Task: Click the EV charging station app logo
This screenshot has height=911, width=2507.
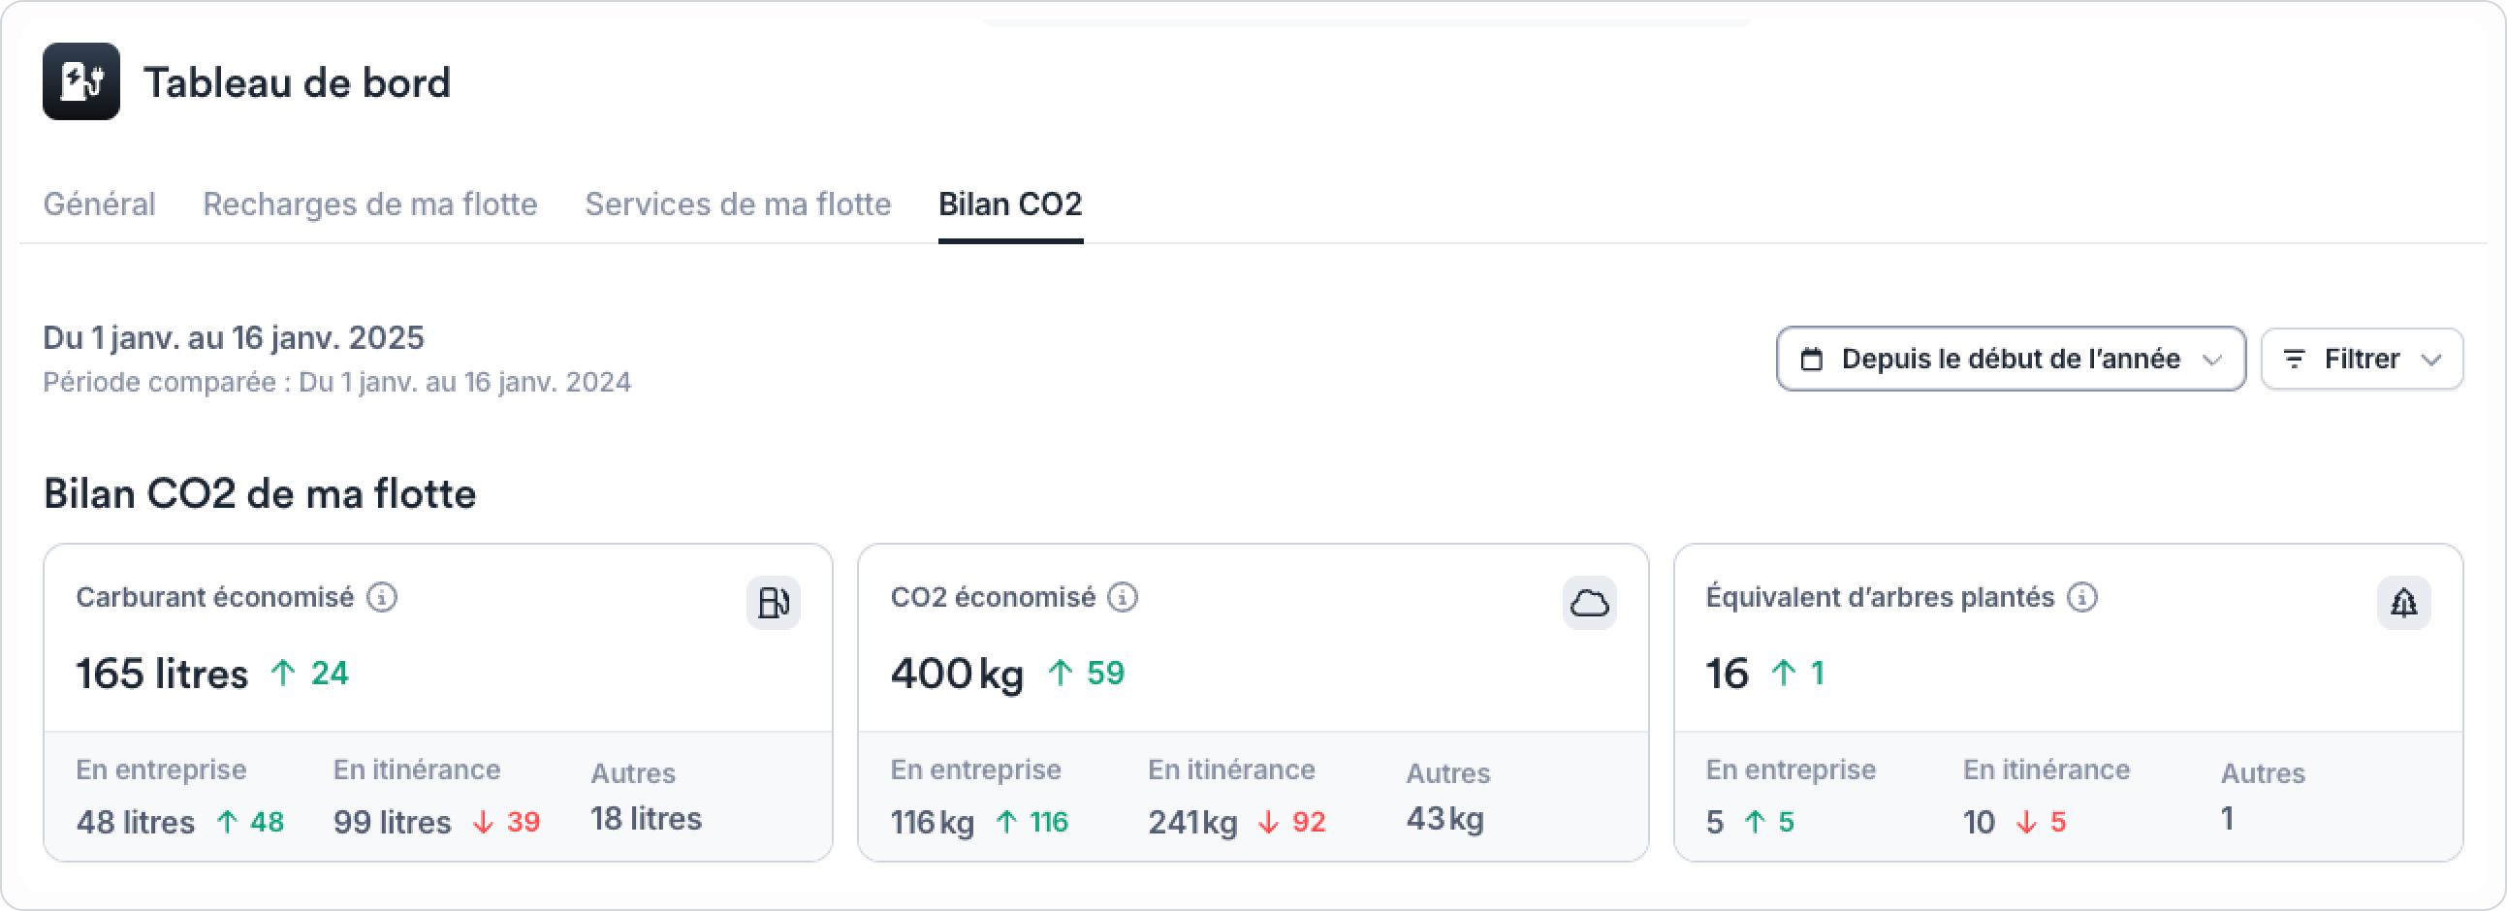Action: tap(81, 81)
